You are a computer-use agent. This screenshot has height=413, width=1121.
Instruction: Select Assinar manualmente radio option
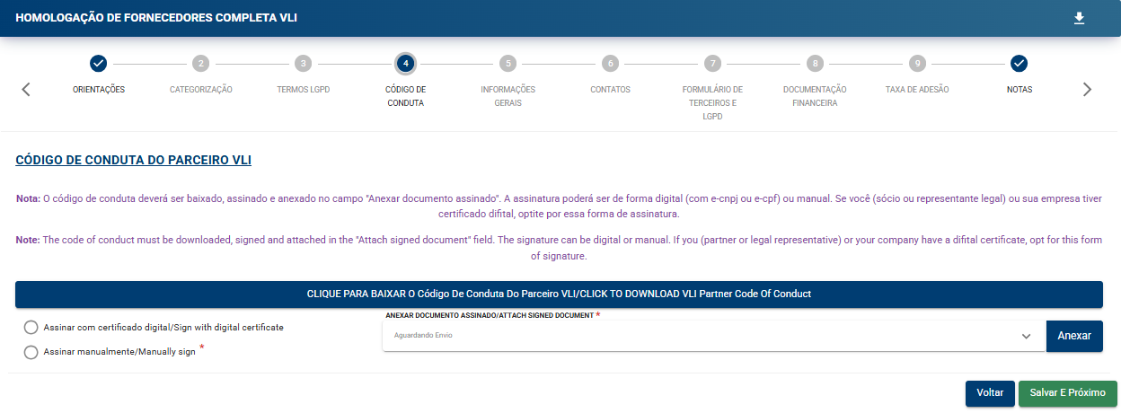coord(31,352)
